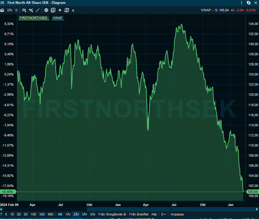
Task: Switch chart range to 2D
Action: (19, 214)
